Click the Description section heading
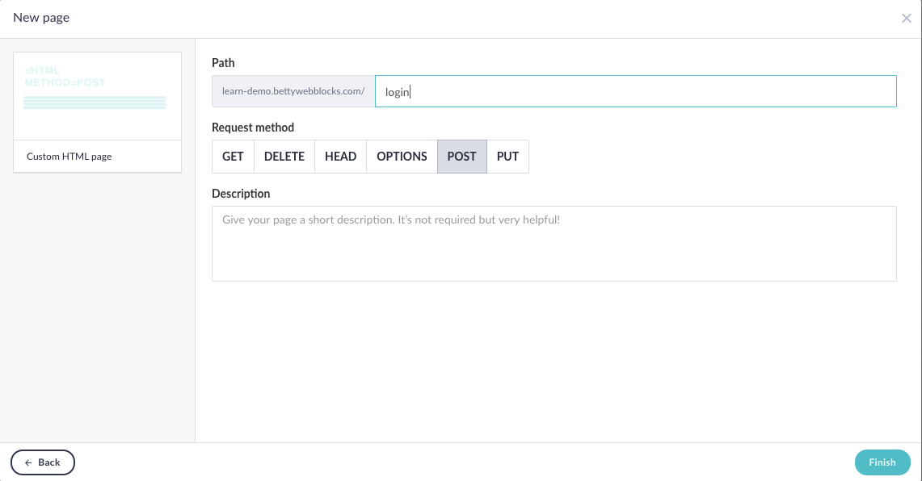This screenshot has width=922, height=481. pos(240,194)
